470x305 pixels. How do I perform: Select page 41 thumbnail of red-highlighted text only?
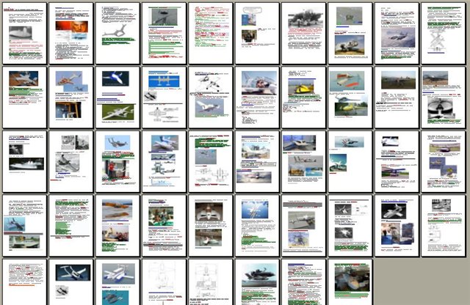coord(24,282)
